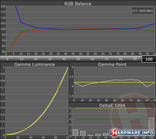
Task: Switch to the 70 grayscale step
Action: [106, 59]
